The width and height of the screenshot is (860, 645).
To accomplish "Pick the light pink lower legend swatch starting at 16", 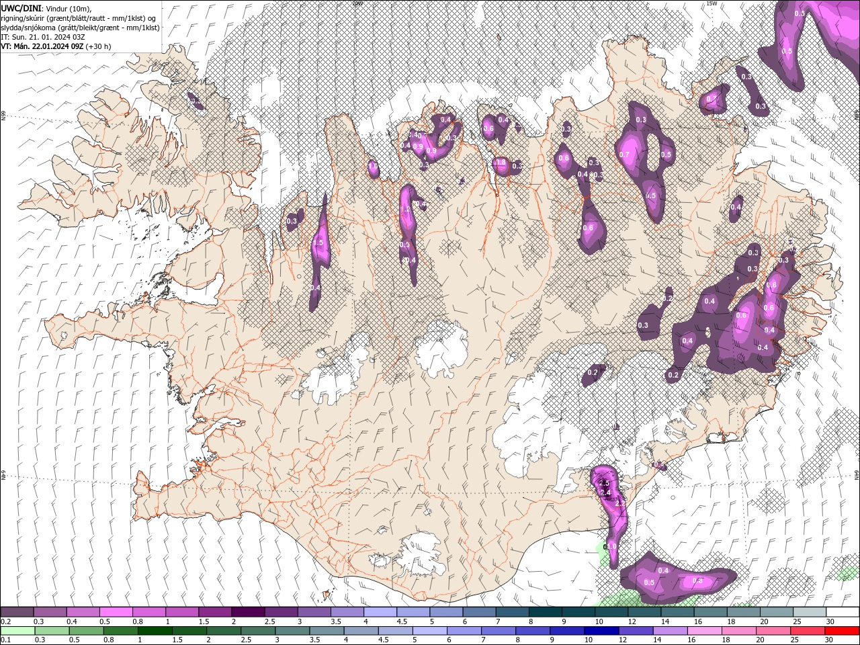I will [705, 631].
